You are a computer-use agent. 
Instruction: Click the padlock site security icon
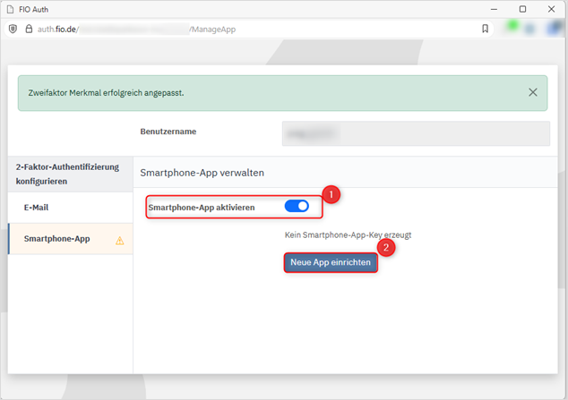click(27, 29)
